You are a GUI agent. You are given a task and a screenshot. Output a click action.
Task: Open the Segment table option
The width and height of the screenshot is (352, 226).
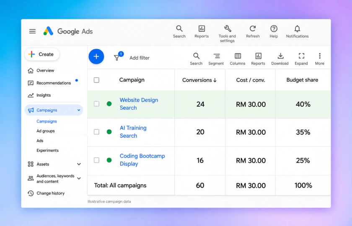tap(216, 59)
